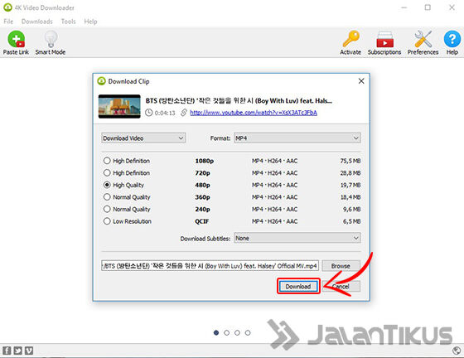Open Preferences tools icon
464x358 pixels.
tap(423, 39)
